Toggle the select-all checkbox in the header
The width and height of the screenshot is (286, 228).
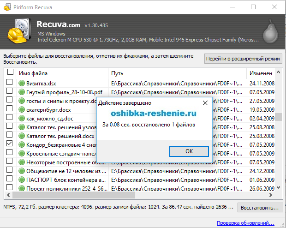click(10, 72)
